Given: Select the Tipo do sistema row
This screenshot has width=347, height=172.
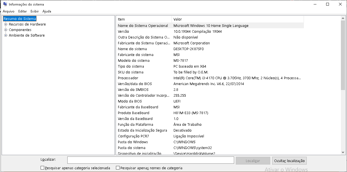Looking at the screenshot, I should 210,66.
